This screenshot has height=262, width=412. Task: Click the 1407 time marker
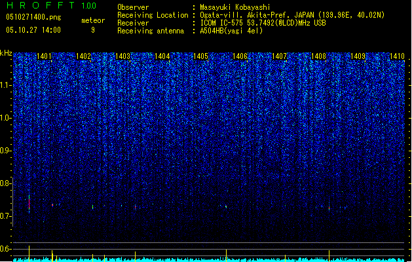[x=279, y=56]
